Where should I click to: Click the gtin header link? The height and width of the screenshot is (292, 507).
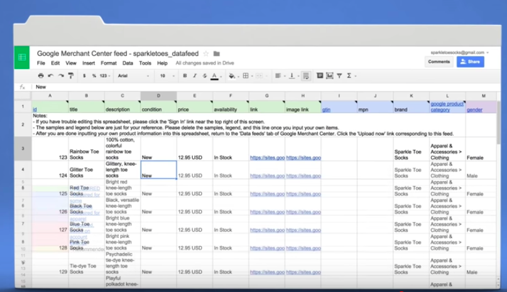326,110
